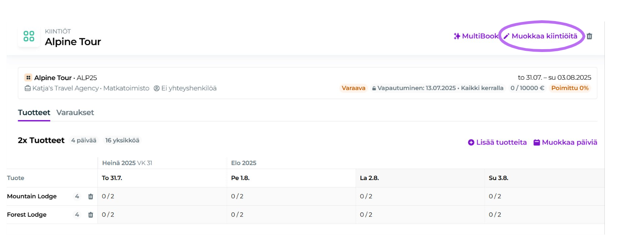
Task: Click the green Kiintiöt grid app icon
Action: 29,36
